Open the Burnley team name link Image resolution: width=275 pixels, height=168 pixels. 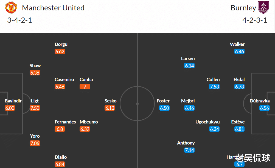click(x=243, y=8)
